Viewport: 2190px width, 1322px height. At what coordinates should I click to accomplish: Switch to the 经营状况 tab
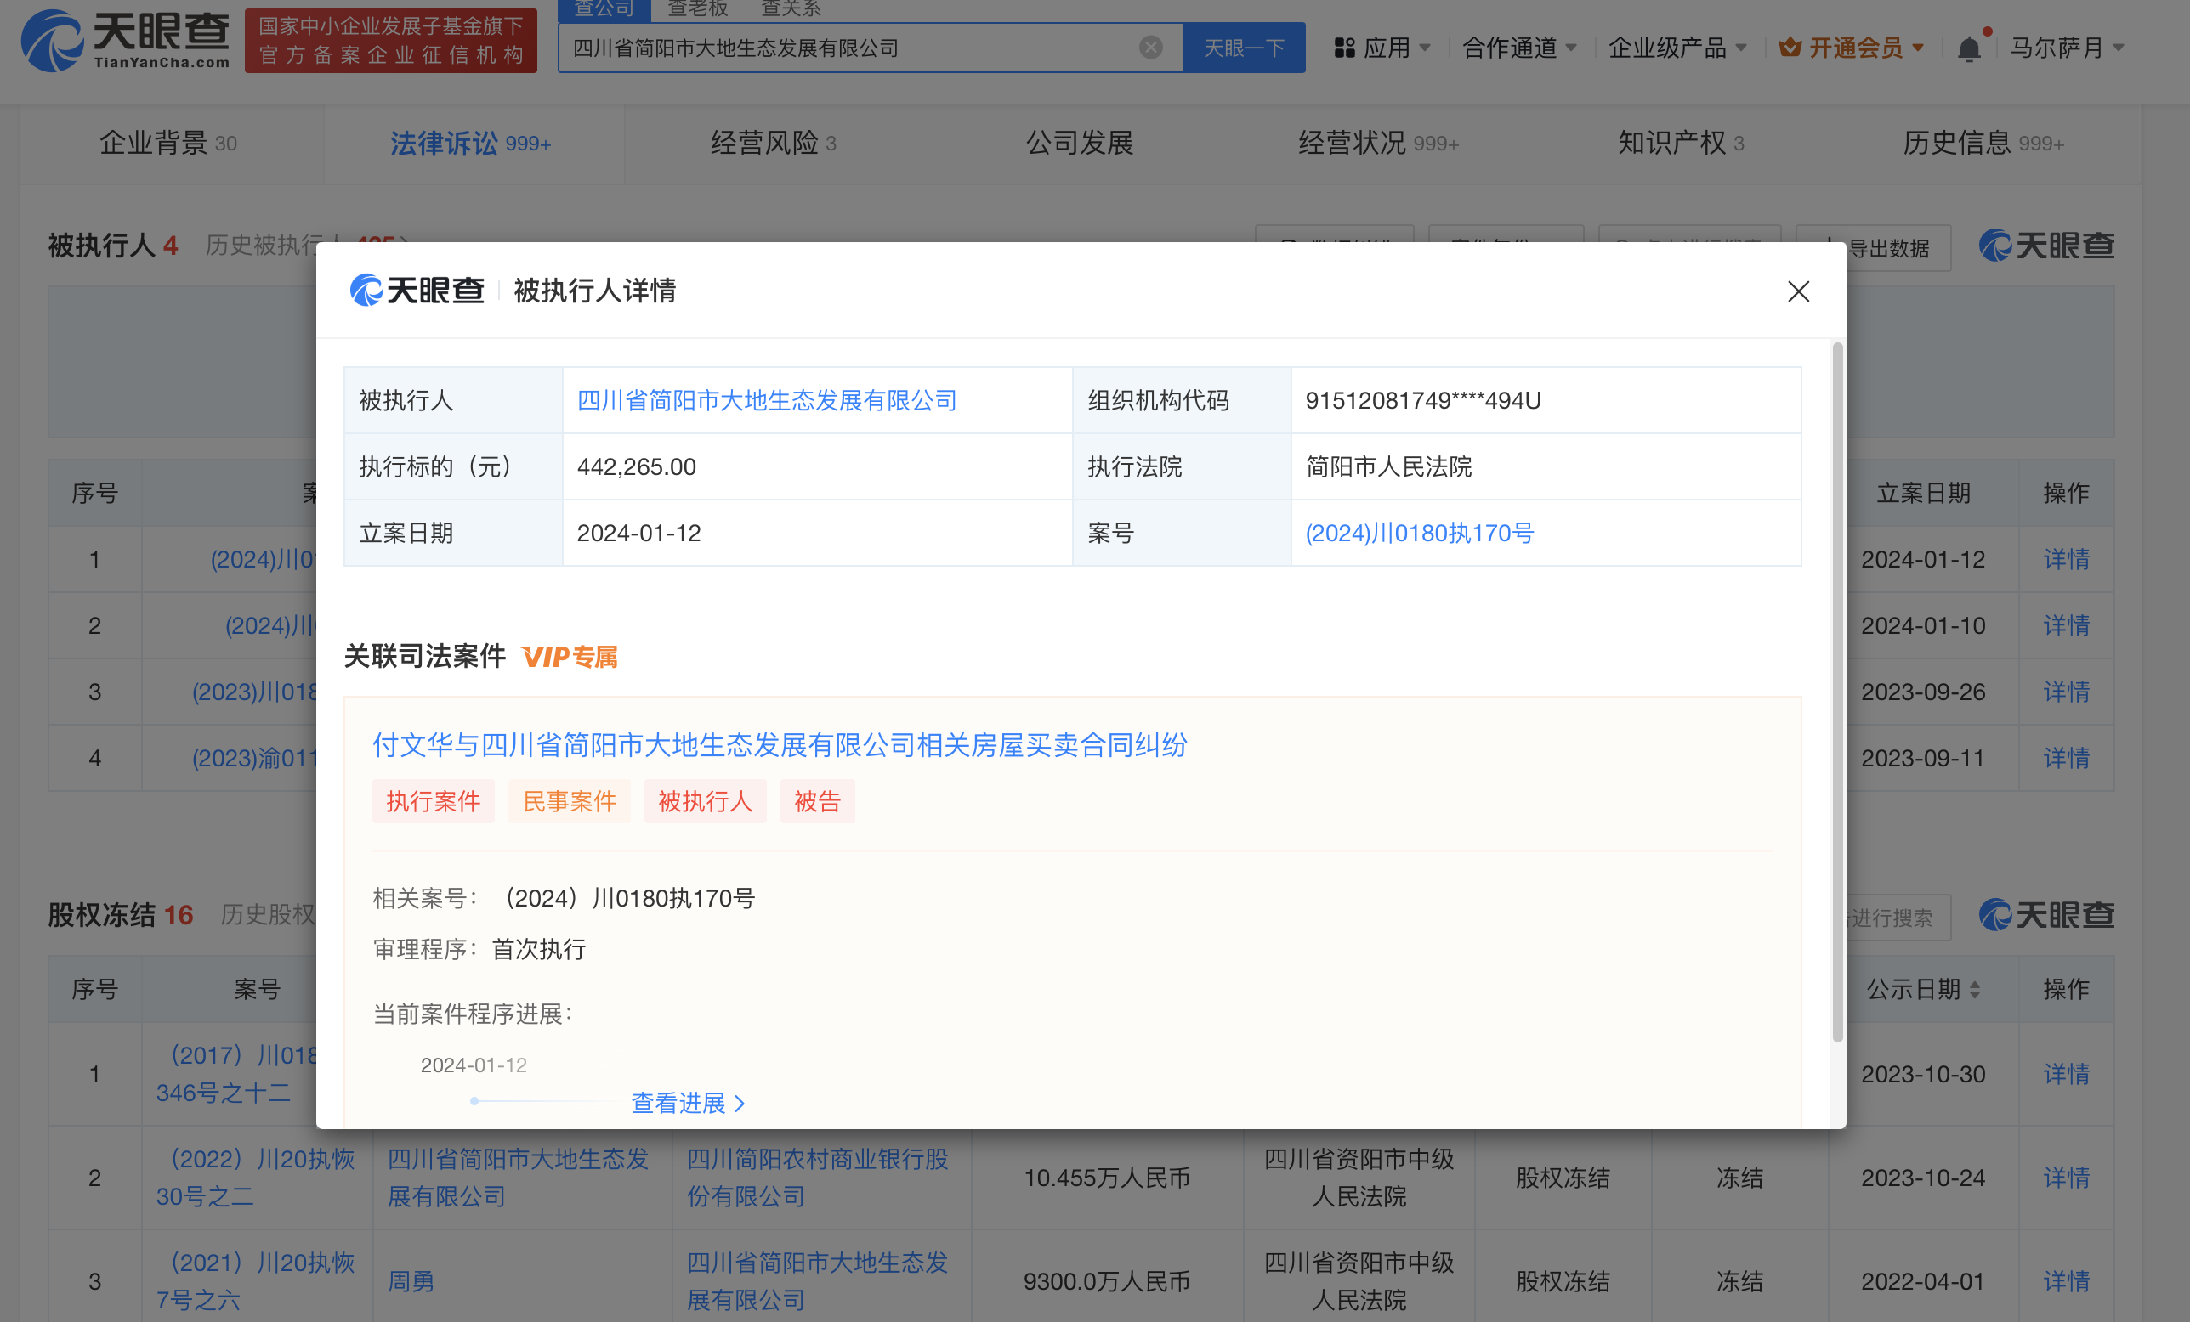(1377, 143)
